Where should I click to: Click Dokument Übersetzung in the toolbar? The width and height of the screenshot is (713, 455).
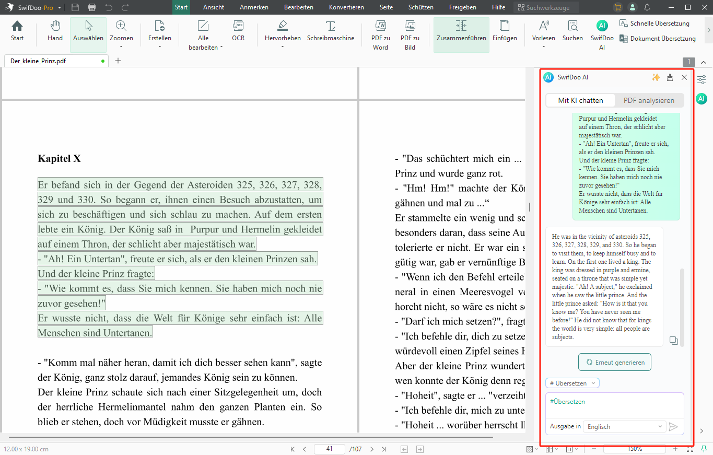658,38
